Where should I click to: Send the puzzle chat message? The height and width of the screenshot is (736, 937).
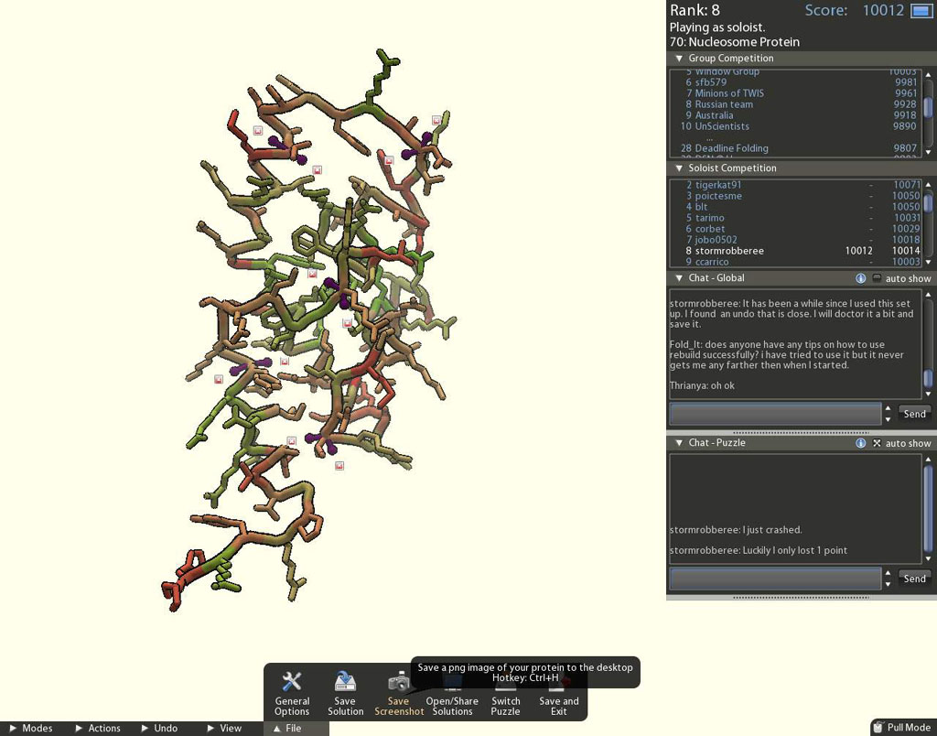point(914,579)
